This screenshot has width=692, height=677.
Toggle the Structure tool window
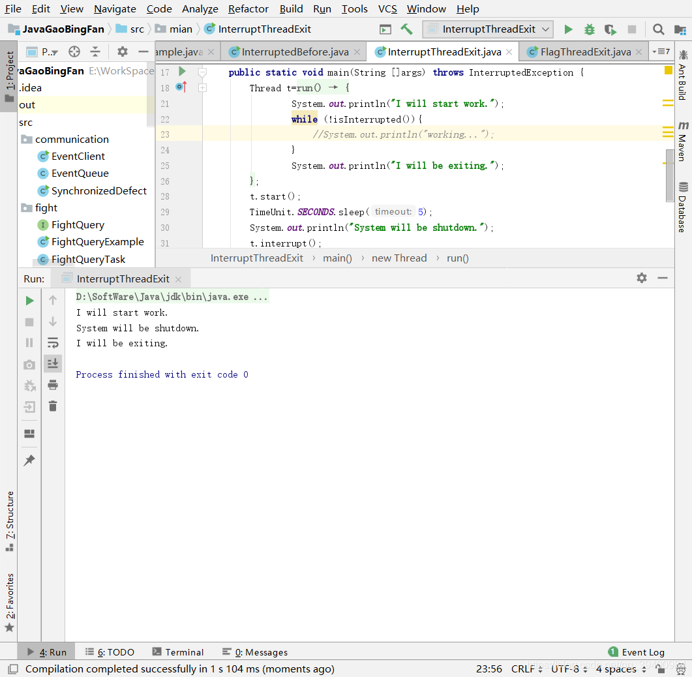pyautogui.click(x=9, y=520)
